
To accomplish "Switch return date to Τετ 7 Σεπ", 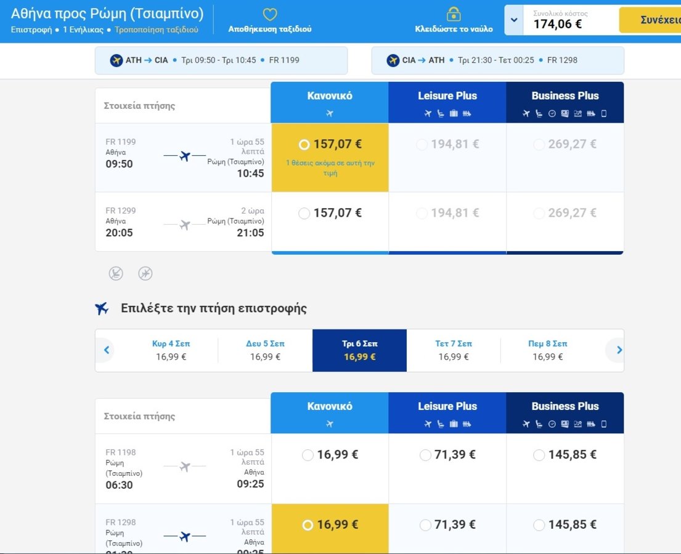I will [453, 350].
